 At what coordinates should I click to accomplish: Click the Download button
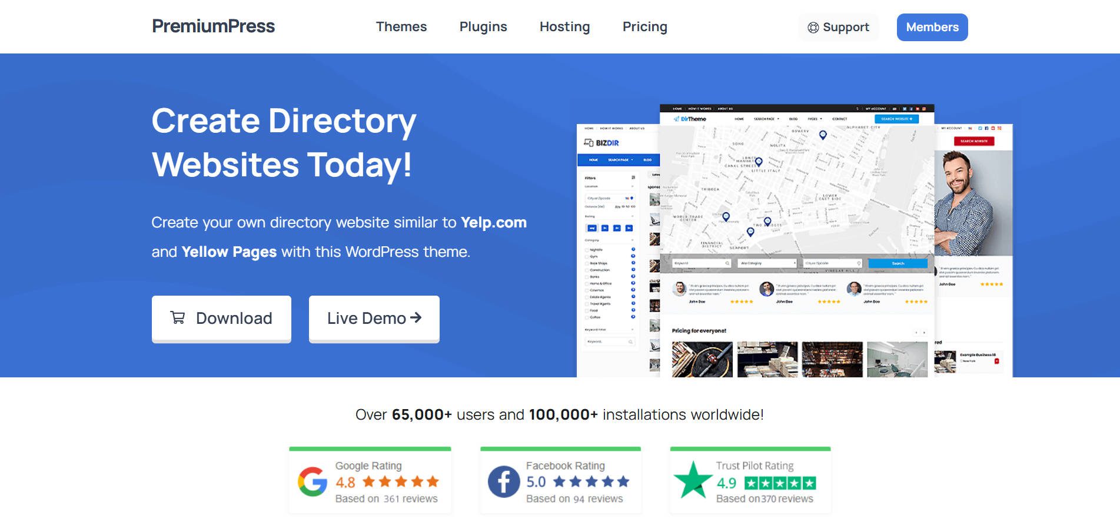point(221,319)
